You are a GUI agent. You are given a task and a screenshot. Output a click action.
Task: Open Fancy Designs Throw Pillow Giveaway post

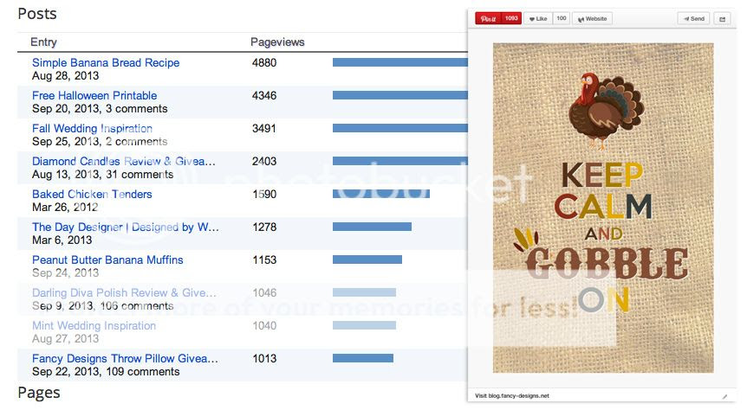pos(125,358)
